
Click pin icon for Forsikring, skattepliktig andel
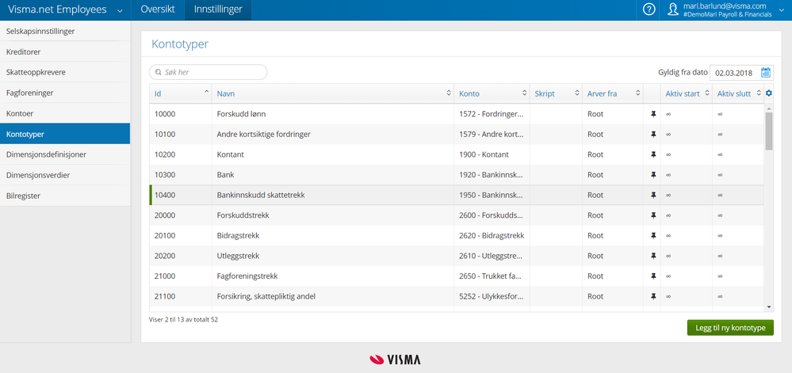(653, 296)
